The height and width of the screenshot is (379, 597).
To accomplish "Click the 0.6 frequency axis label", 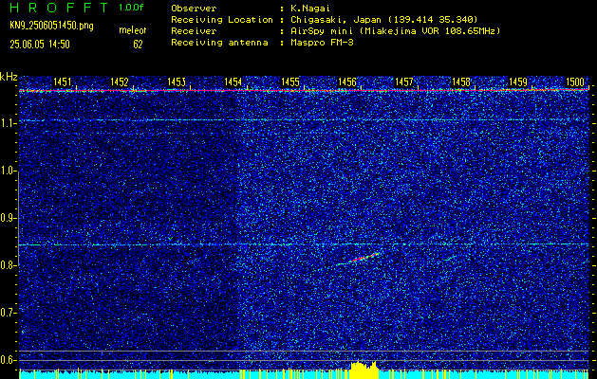I will click(8, 360).
